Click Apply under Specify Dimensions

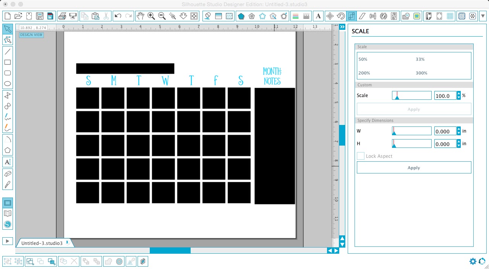pos(414,167)
